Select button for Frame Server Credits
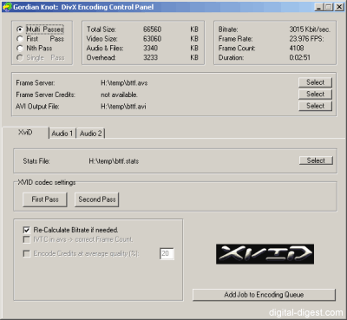347x320 pixels. (x=315, y=95)
